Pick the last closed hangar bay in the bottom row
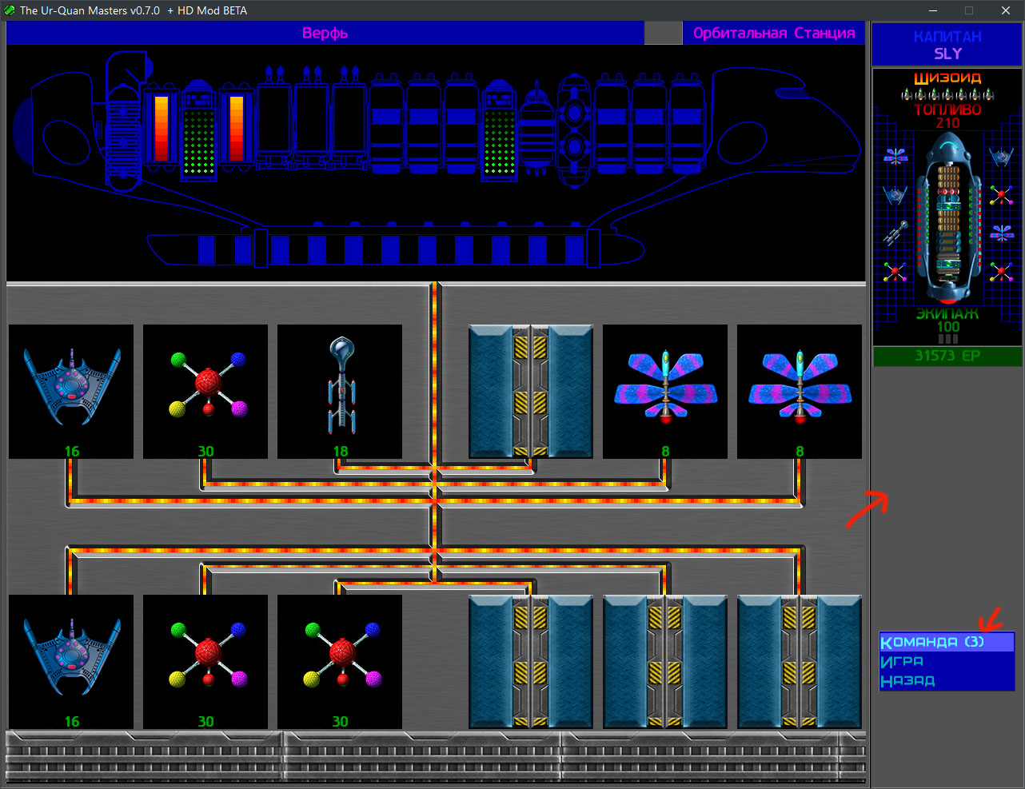The width and height of the screenshot is (1025, 789). tap(800, 661)
